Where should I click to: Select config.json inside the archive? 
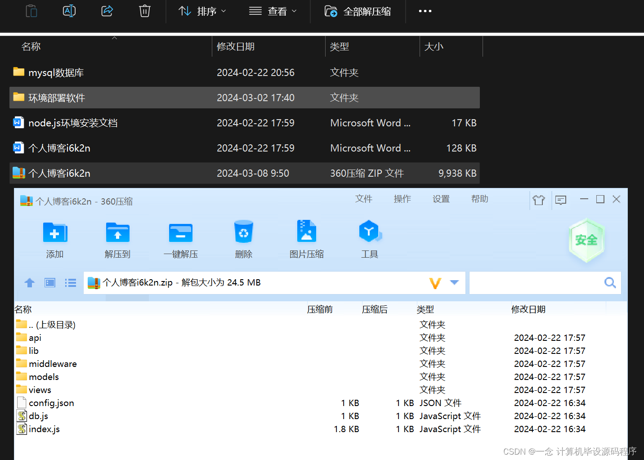tap(51, 403)
